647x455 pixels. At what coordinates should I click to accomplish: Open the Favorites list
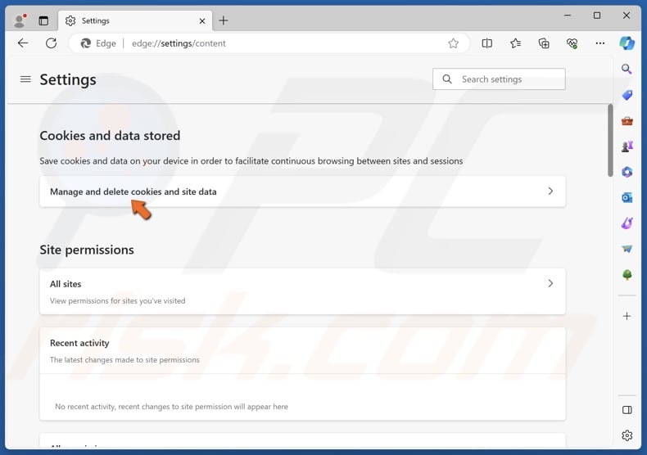click(515, 43)
